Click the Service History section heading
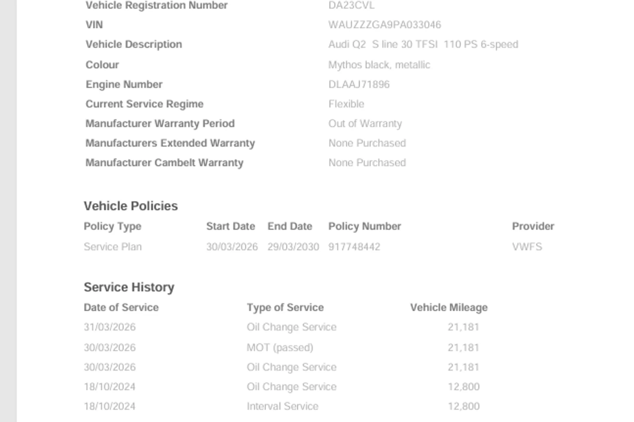 click(129, 287)
